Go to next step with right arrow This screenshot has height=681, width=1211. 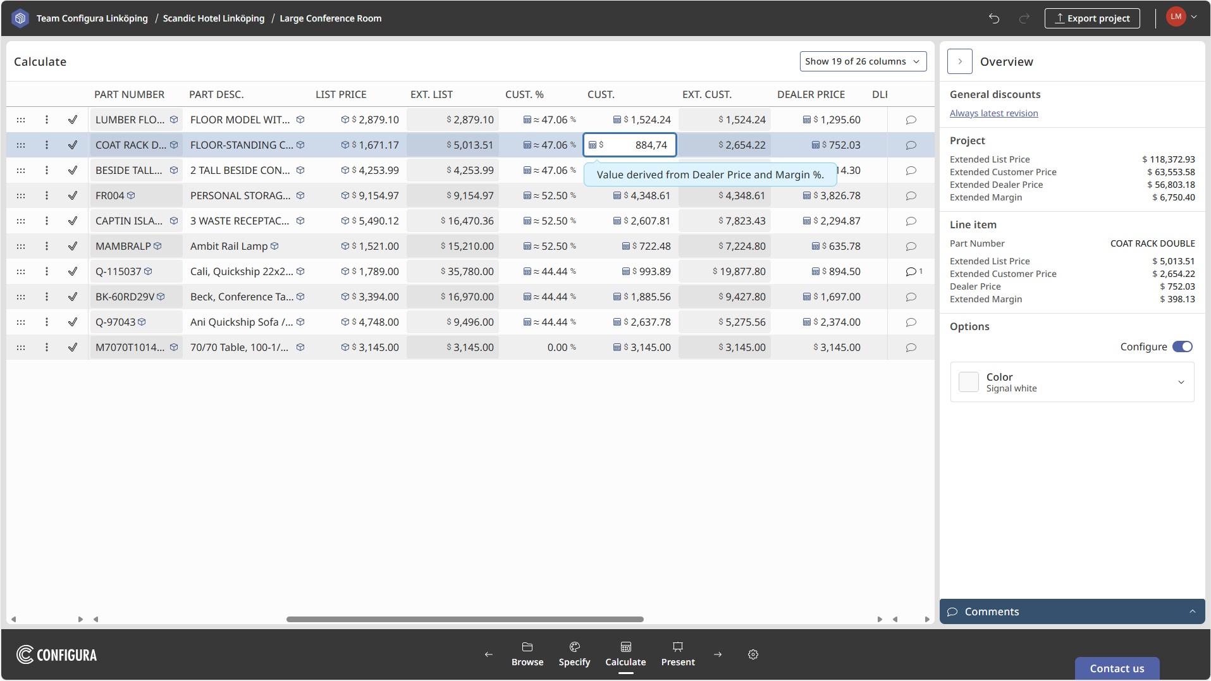[718, 654]
